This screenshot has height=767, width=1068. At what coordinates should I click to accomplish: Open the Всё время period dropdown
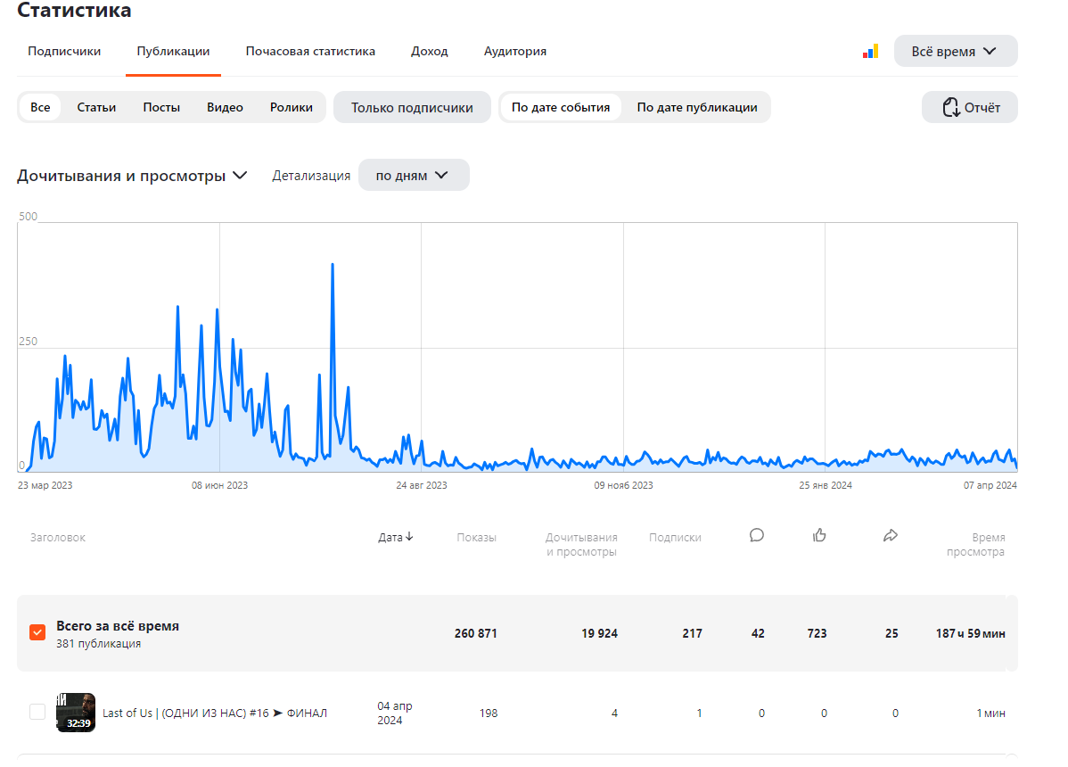(956, 51)
